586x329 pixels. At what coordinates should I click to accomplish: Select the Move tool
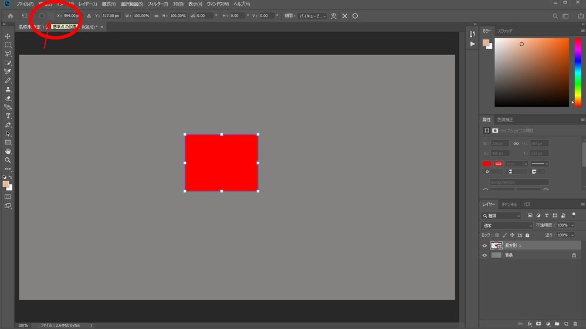8,36
